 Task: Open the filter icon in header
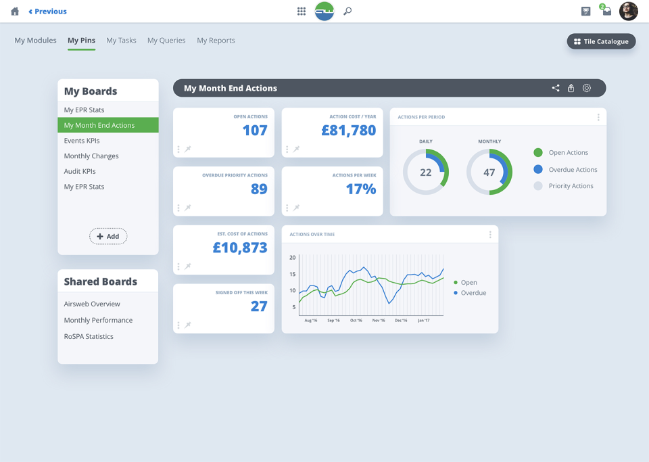click(585, 11)
